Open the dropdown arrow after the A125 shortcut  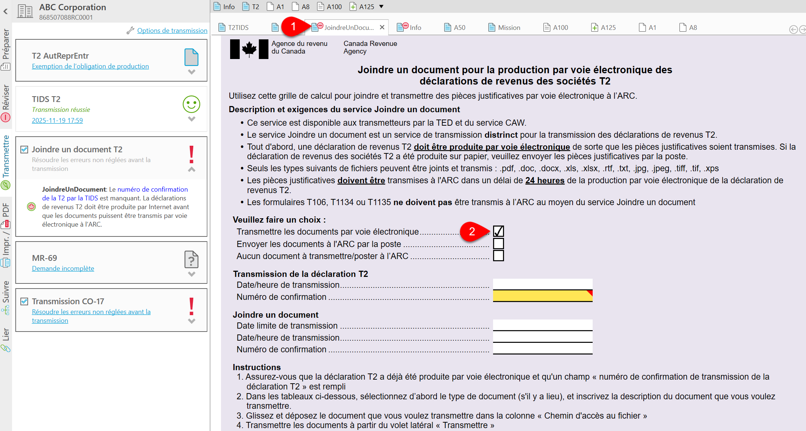[x=381, y=7]
